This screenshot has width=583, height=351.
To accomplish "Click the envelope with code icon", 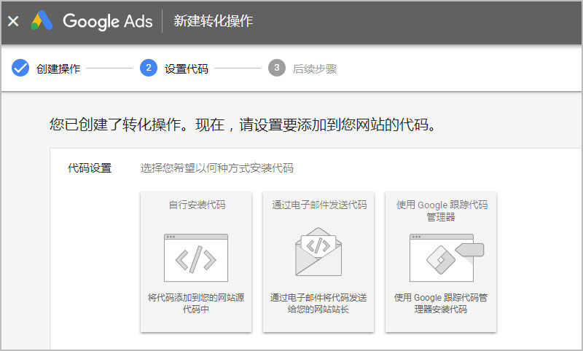I will (x=318, y=252).
